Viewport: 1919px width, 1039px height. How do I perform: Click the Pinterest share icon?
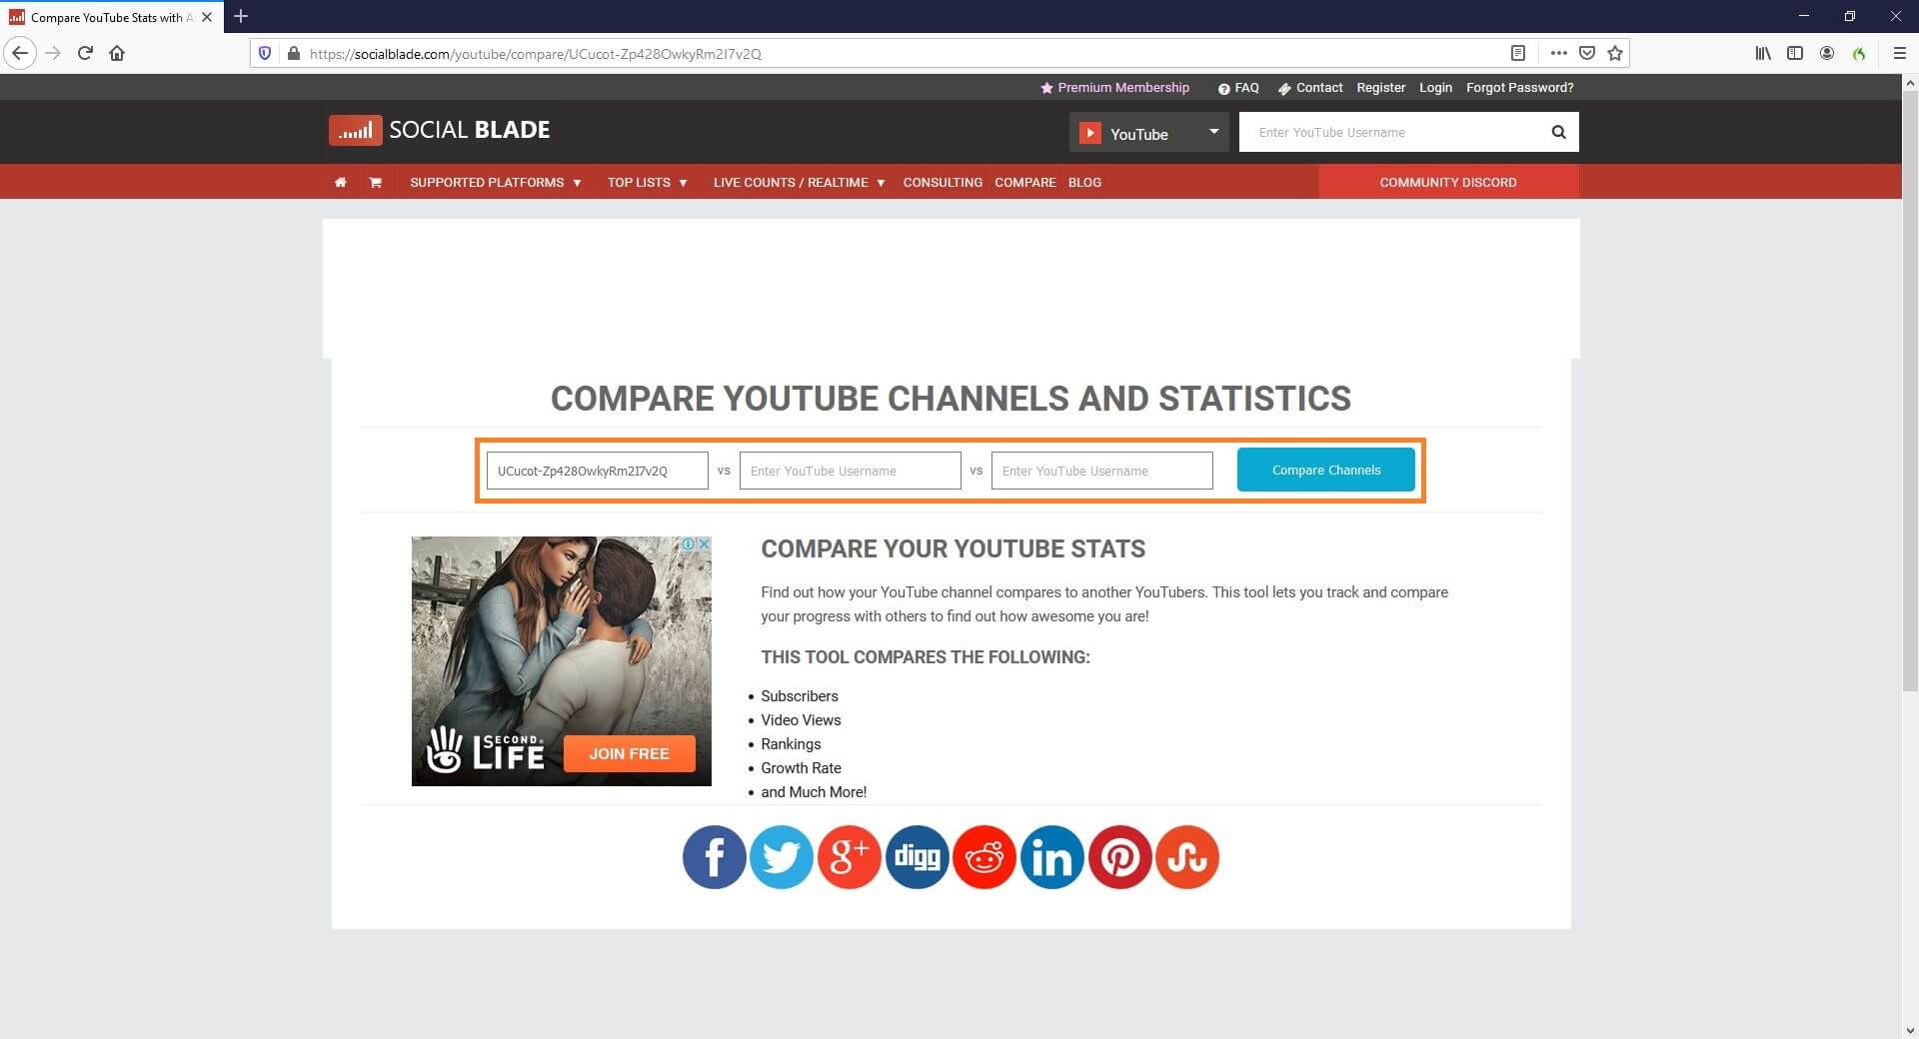click(1119, 857)
